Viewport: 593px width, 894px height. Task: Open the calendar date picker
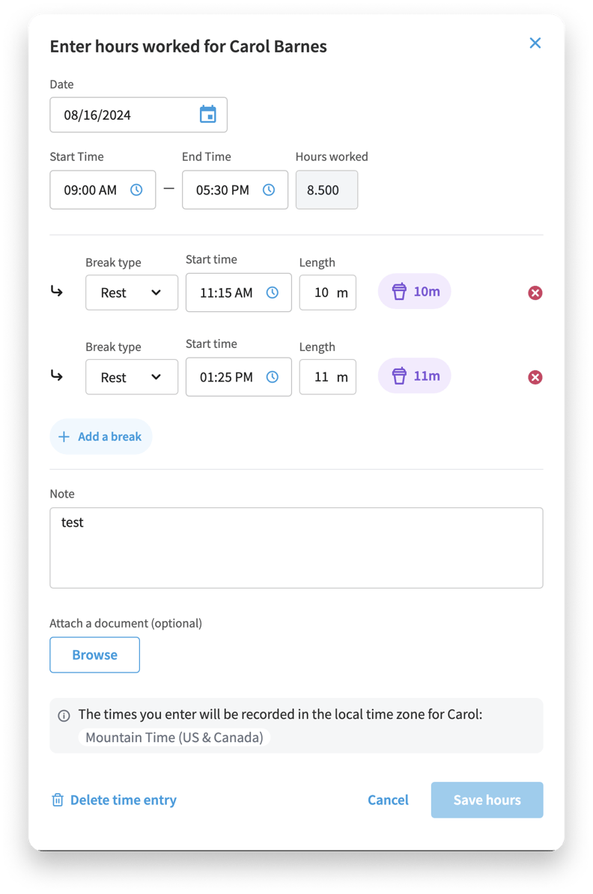coord(207,114)
